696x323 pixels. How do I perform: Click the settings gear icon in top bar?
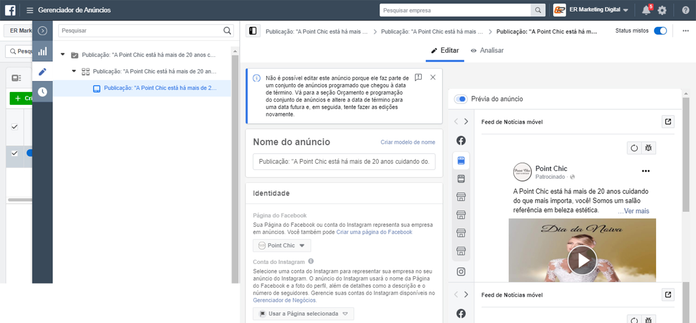pyautogui.click(x=662, y=10)
